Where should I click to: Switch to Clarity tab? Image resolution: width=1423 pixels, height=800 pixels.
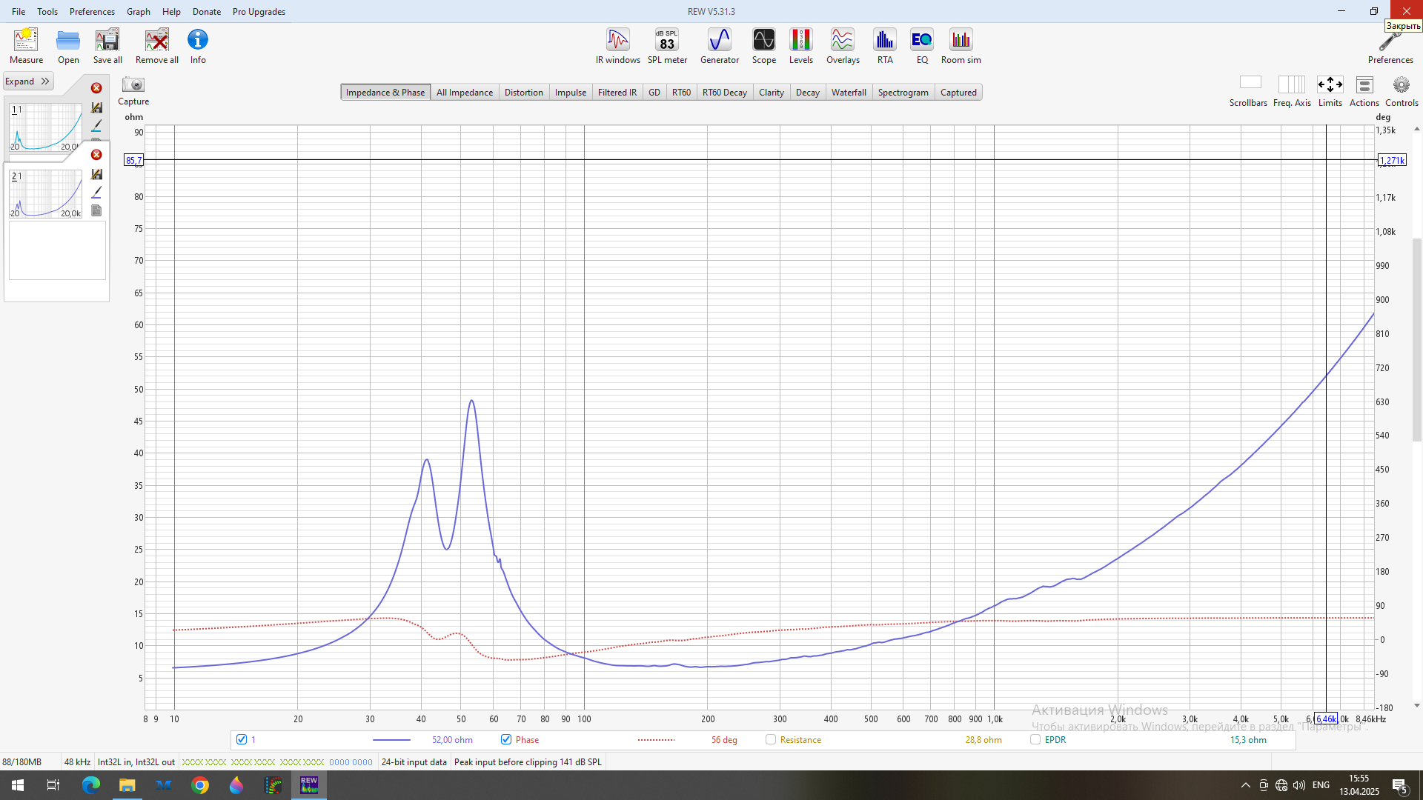[772, 93]
